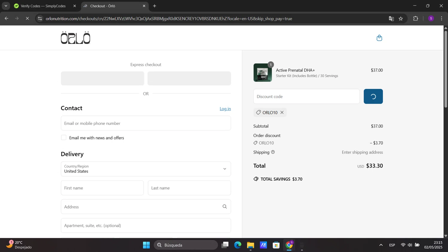Open the Chrome three-dot menu
The height and width of the screenshot is (252, 448).
point(442,19)
